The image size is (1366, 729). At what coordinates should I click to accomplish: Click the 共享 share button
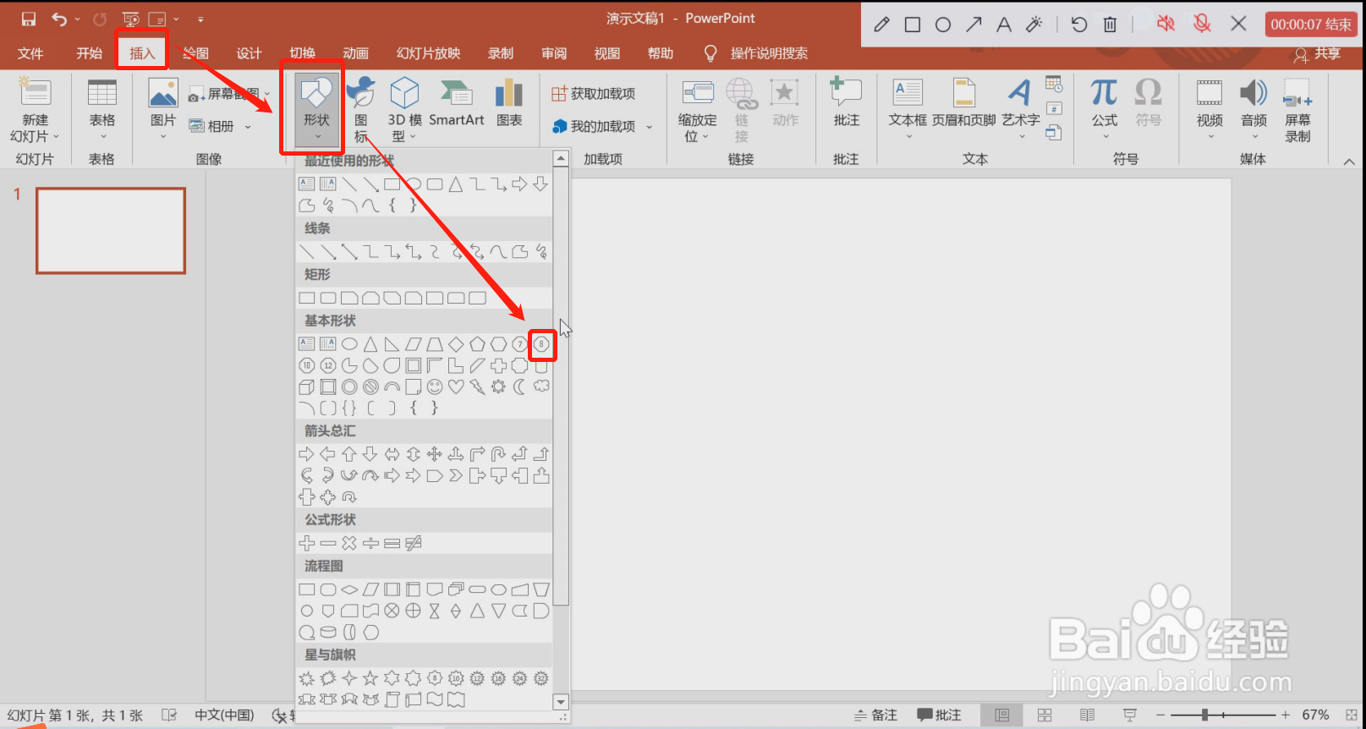coord(1317,54)
